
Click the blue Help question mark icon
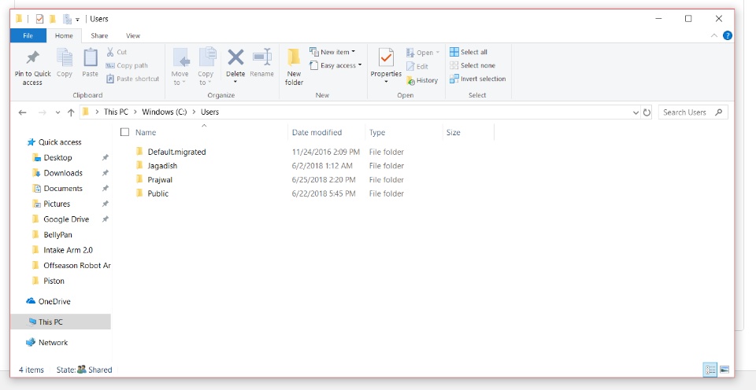click(x=727, y=35)
